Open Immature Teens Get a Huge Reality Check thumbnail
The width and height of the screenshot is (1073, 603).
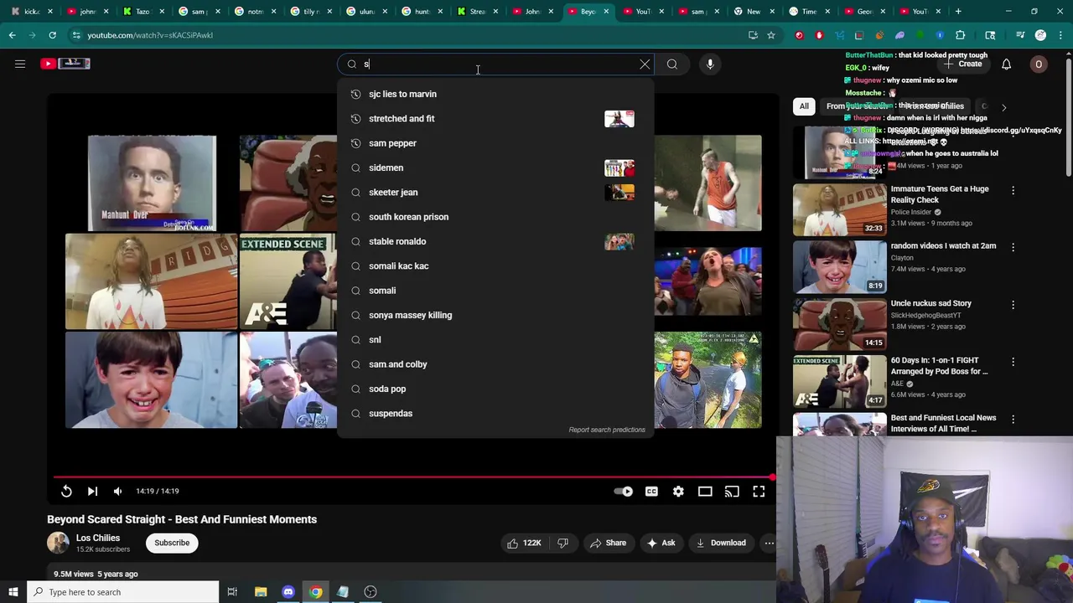point(839,209)
